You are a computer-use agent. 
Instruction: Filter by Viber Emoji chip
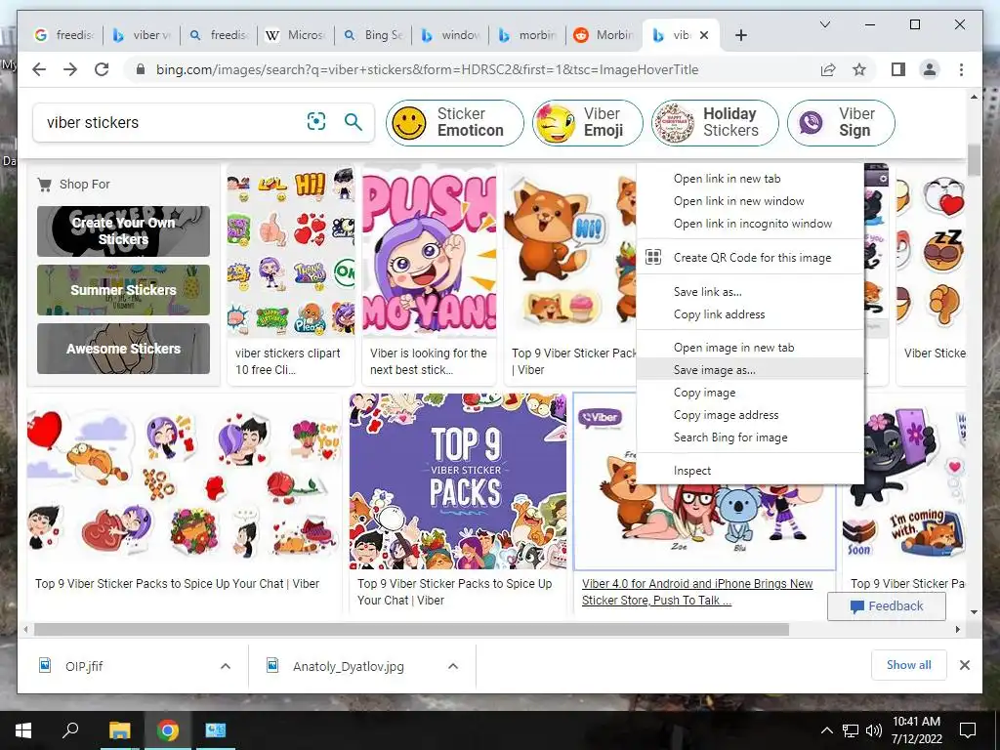[587, 122]
